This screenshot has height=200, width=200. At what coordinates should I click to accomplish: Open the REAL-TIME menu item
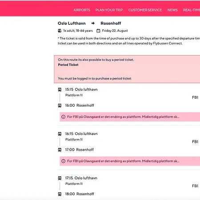192,10
